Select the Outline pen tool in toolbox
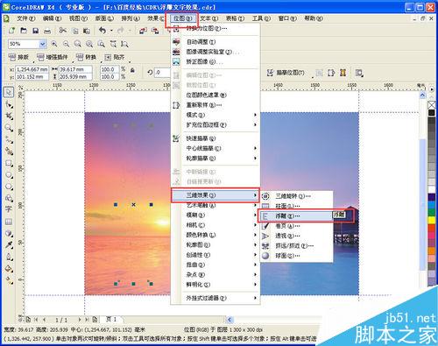This screenshot has width=438, height=346. pos(9,257)
